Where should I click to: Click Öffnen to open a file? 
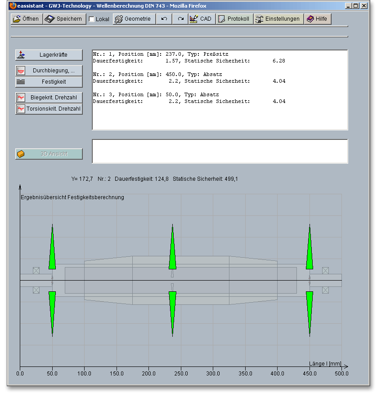26,19
